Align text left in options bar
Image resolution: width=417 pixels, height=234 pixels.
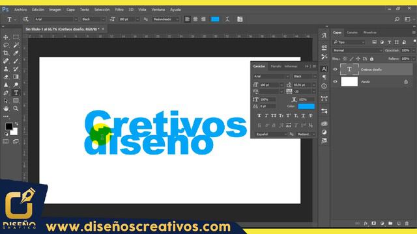[x=187, y=19]
